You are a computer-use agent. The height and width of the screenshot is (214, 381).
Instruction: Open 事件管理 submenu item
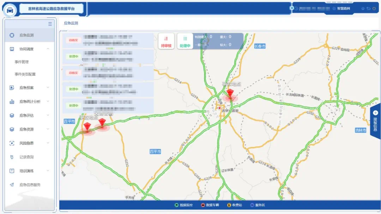22,62
